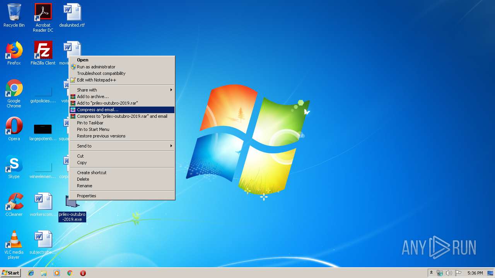Viewport: 495px width, 278px height.
Task: Select Pin to Start Menu
Action: click(x=122, y=129)
